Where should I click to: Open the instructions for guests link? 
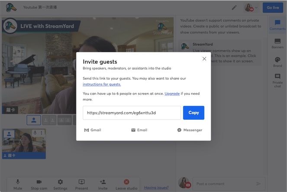[102, 84]
